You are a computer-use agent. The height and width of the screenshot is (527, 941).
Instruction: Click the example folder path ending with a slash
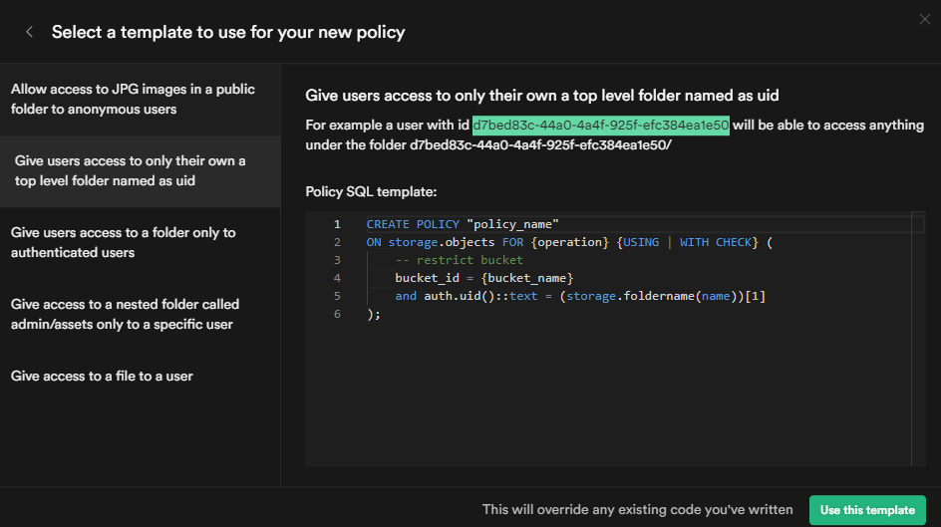pos(540,144)
